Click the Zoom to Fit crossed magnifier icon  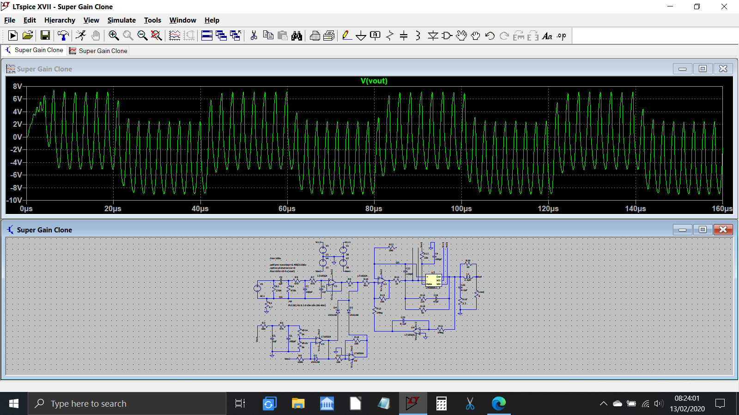(x=157, y=36)
